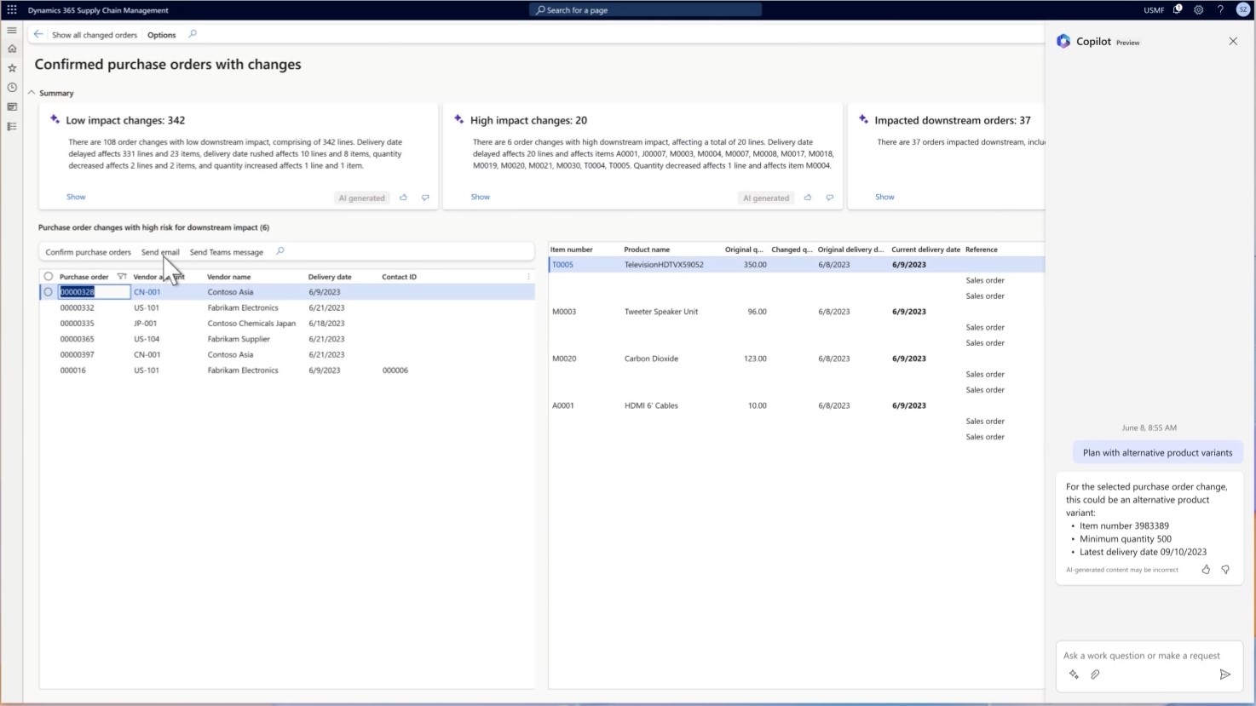Viewport: 1256px width, 706px height.
Task: Dislike the Copilot response
Action: pyautogui.click(x=1225, y=570)
